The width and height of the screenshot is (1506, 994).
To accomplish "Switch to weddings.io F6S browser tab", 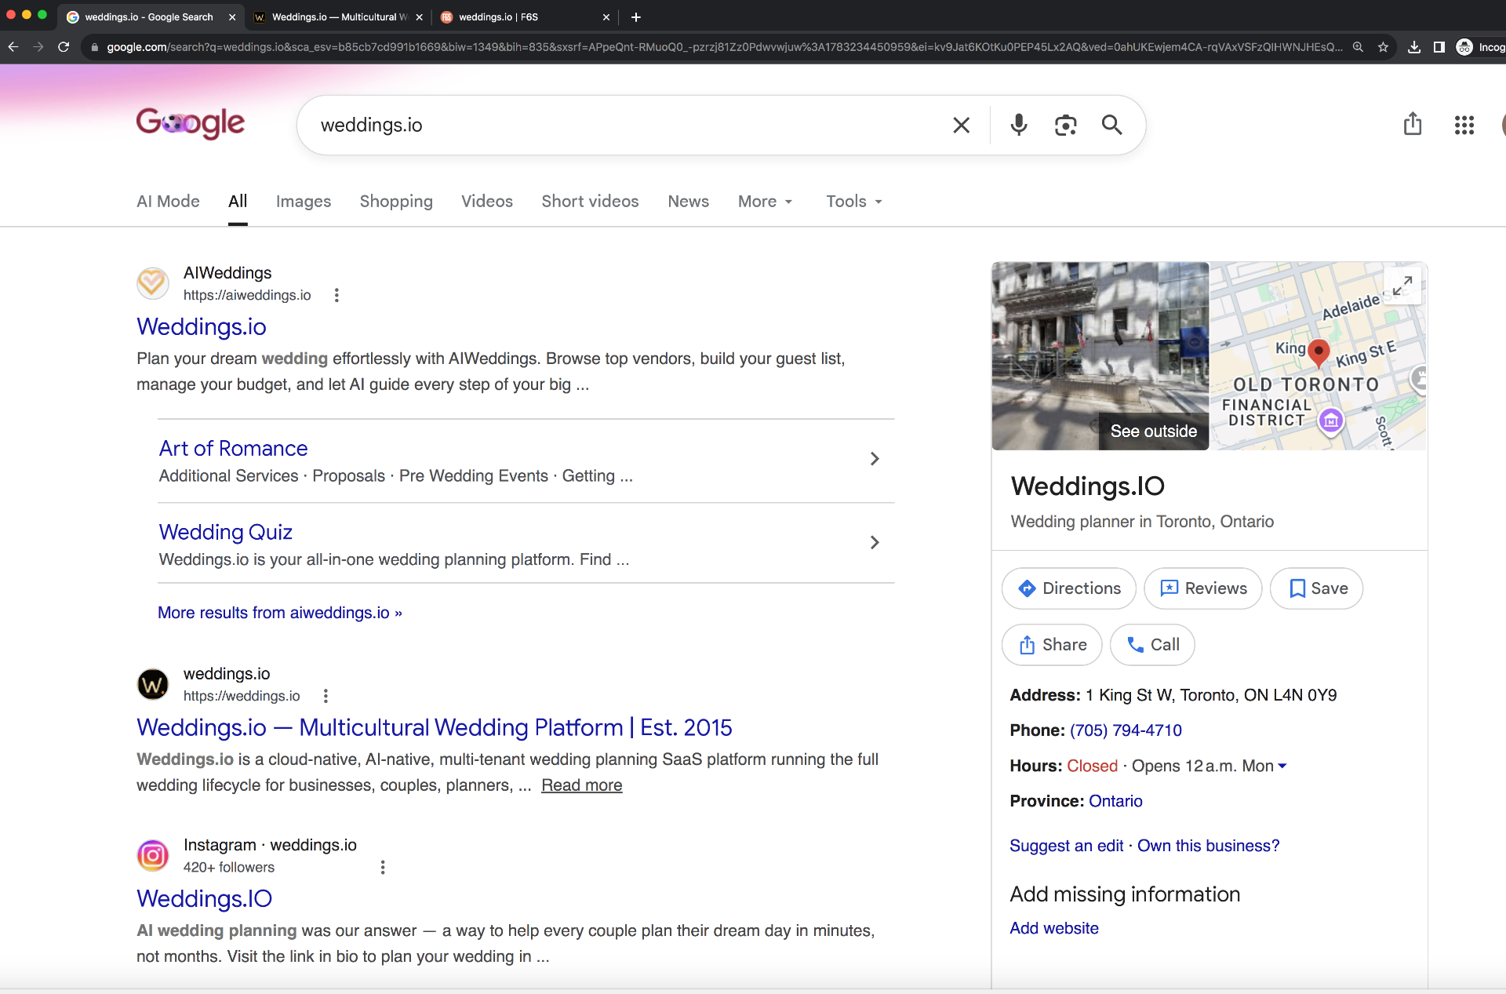I will click(x=525, y=16).
